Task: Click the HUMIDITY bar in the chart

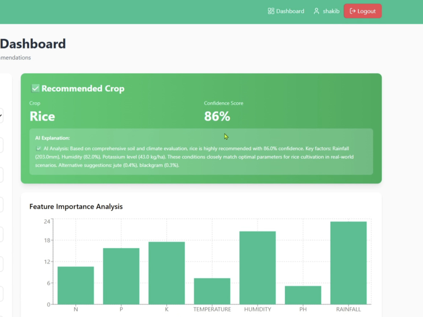Action: (x=258, y=268)
